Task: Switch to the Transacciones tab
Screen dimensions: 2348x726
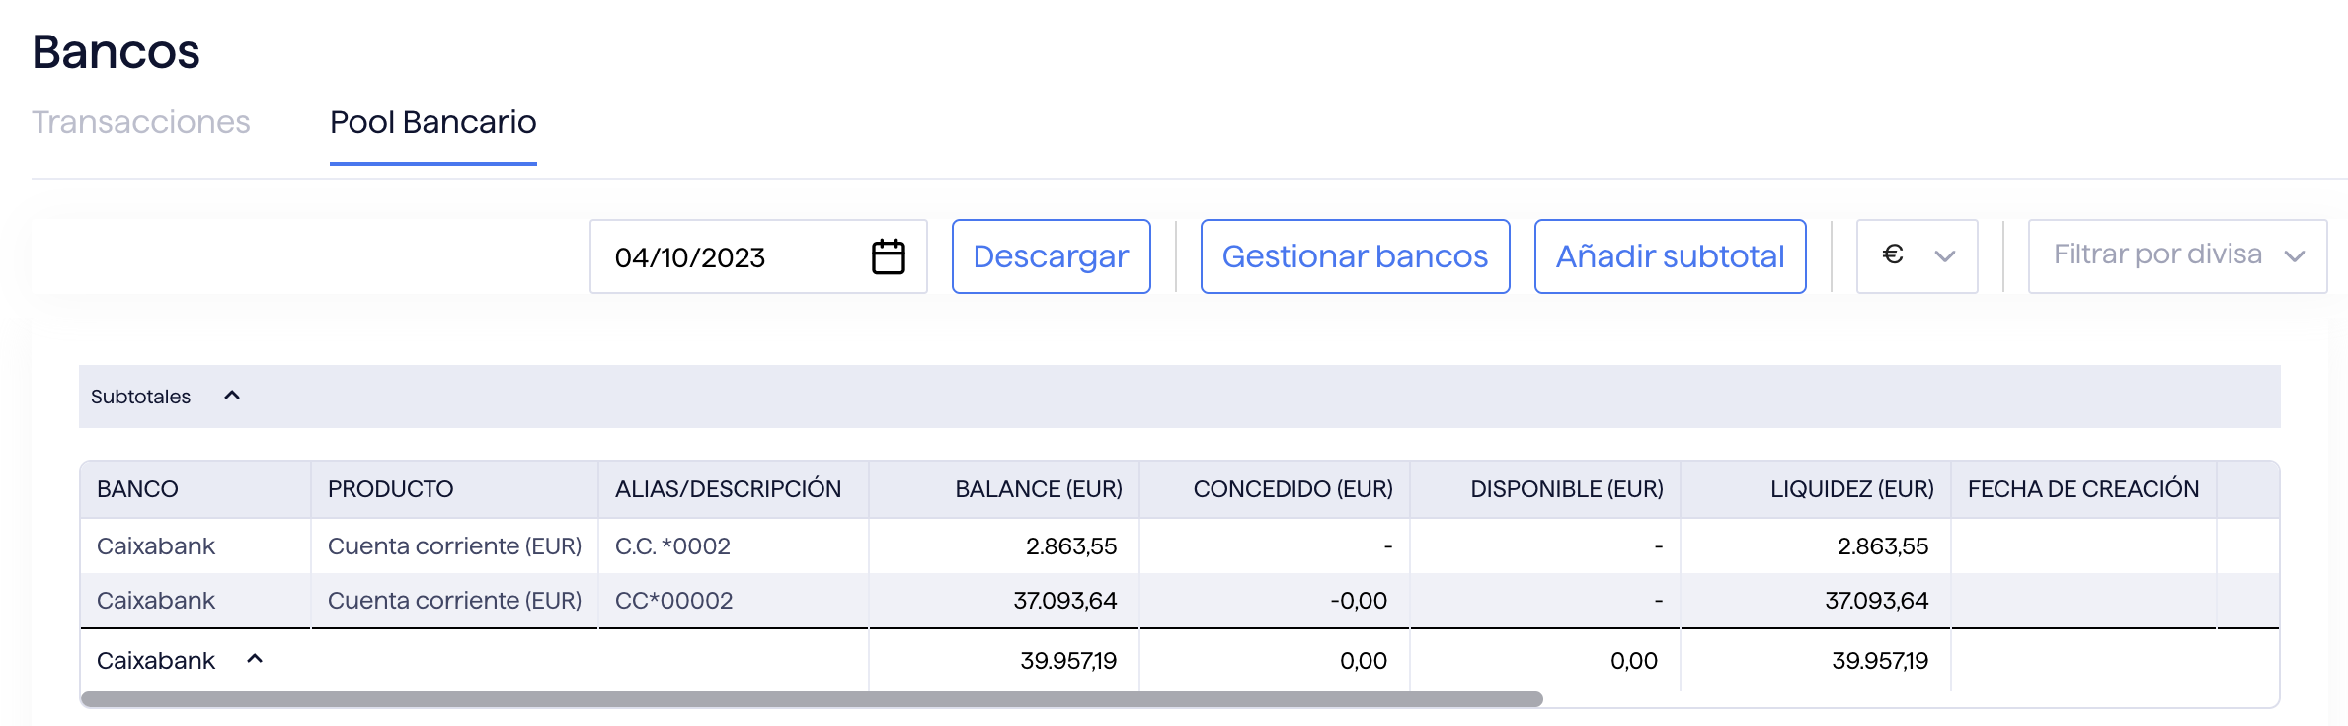Action: (141, 122)
